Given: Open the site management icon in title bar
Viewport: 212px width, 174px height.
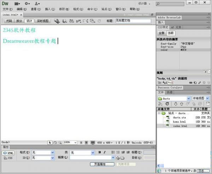Looking at the screenshot, I should 37,4.
